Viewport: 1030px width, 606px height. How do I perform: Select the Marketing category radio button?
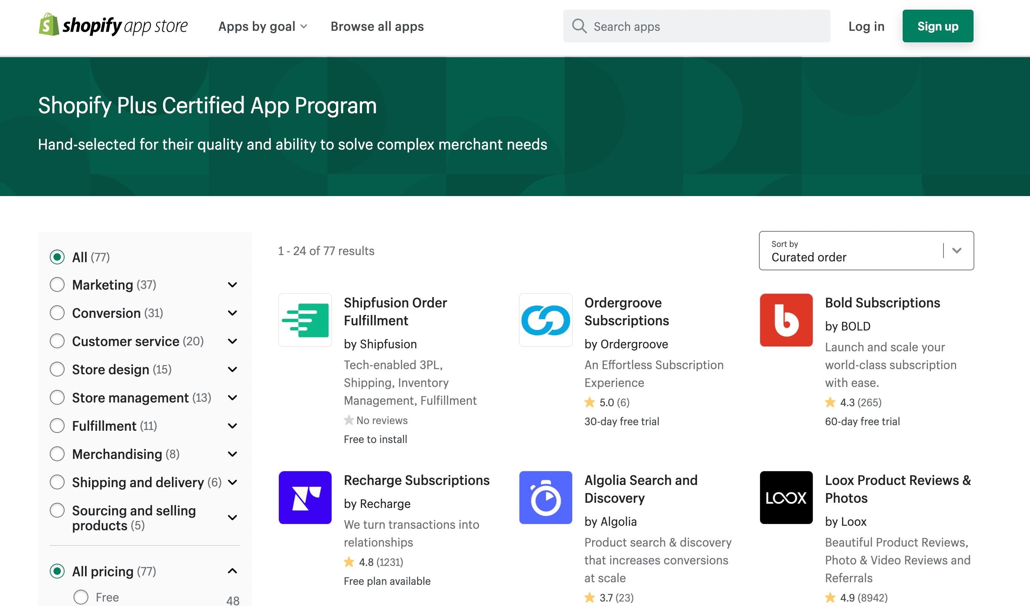pyautogui.click(x=57, y=285)
